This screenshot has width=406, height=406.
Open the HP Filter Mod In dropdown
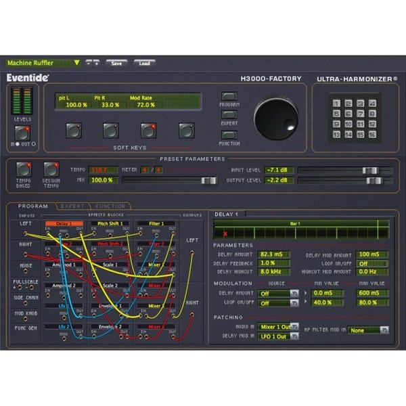[368, 330]
